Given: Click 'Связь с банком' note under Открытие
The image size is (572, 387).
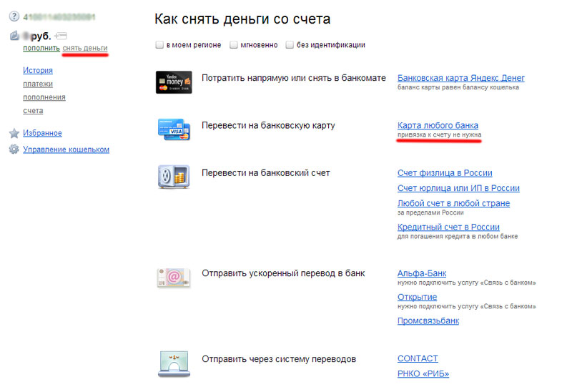Looking at the screenshot, I should 467,306.
